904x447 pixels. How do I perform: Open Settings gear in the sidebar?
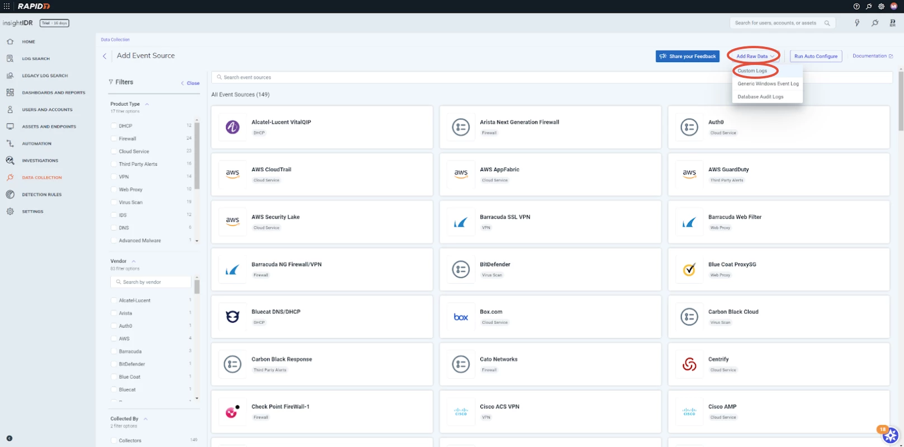click(10, 211)
